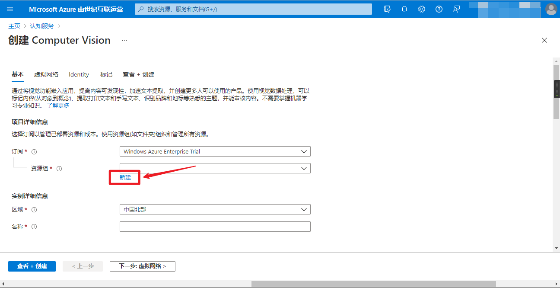The height and width of the screenshot is (288, 560).
Task: Click the scroll-down arrow on vertical scrollbar
Action: click(556, 248)
